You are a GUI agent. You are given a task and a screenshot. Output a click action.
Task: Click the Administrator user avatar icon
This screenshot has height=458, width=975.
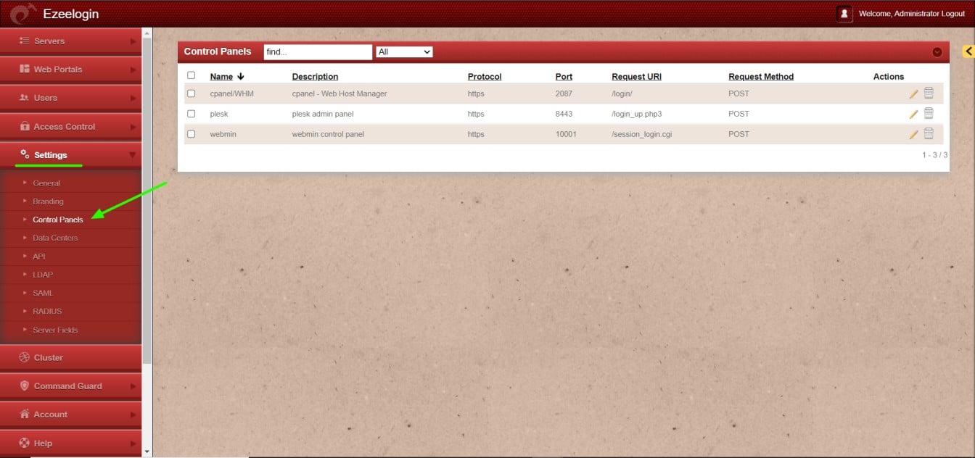tap(844, 14)
